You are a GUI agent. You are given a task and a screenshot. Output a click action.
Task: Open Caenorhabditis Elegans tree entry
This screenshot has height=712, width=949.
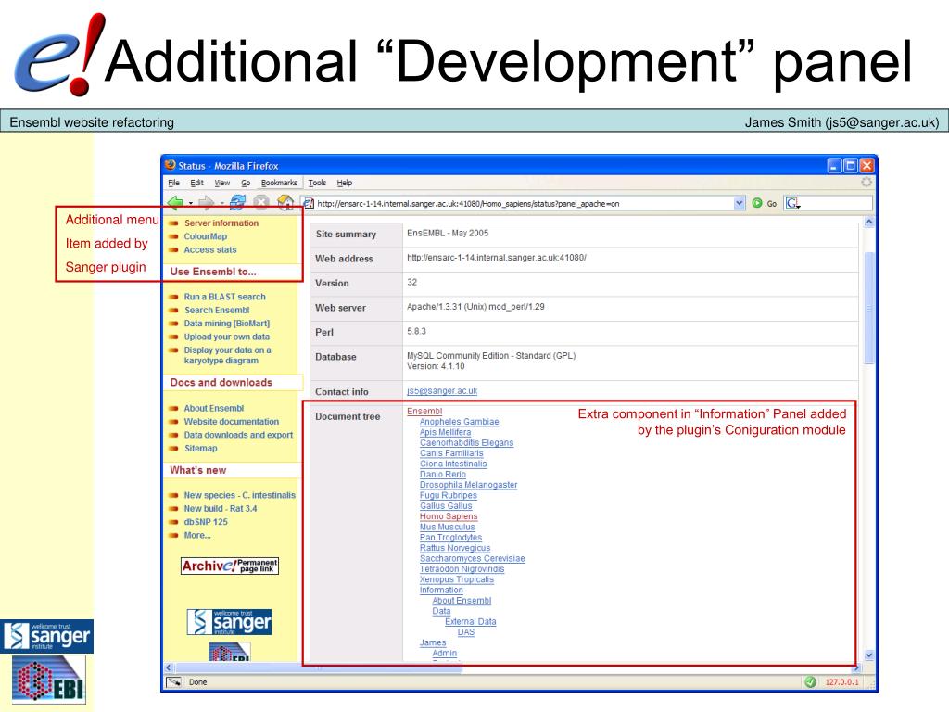pyautogui.click(x=467, y=442)
